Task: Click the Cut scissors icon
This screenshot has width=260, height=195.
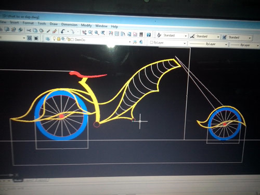Action: (x=29, y=31)
